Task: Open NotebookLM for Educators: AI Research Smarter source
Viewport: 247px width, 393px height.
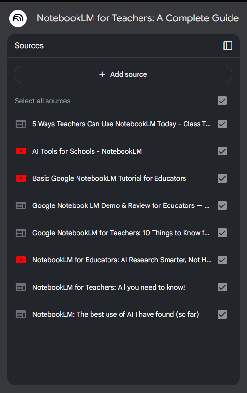Action: tap(122, 260)
